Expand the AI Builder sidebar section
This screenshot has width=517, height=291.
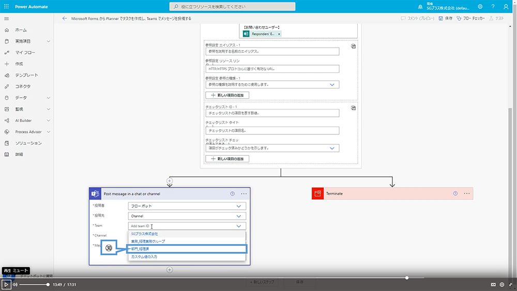49,120
